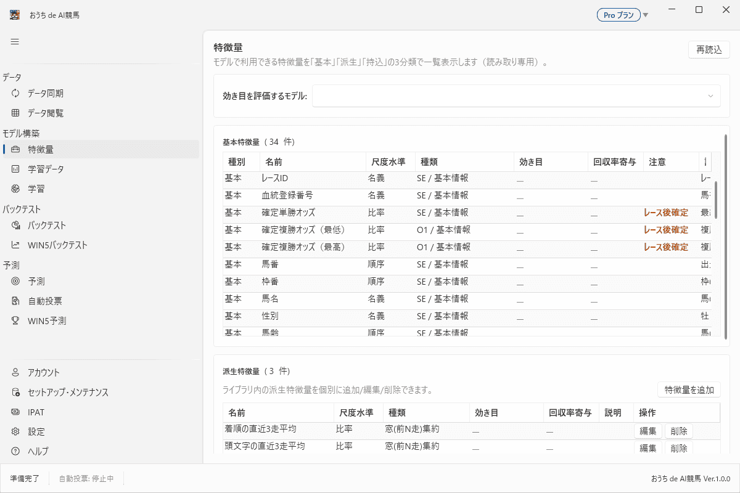Viewport: 740px width, 493px height.
Task: Click 自動投票: 停止中 status bar entry
Action: (x=86, y=478)
